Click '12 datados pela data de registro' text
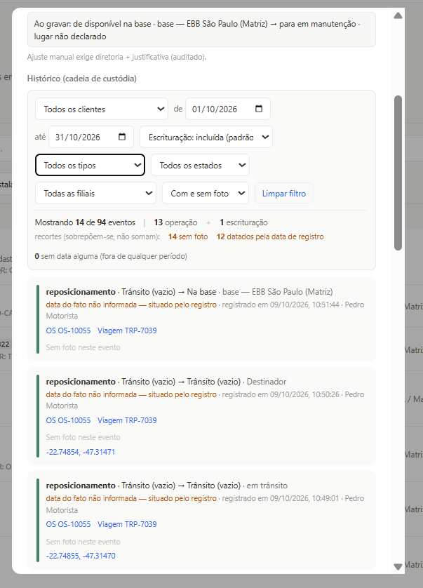Image resolution: width=423 pixels, height=588 pixels. point(270,236)
